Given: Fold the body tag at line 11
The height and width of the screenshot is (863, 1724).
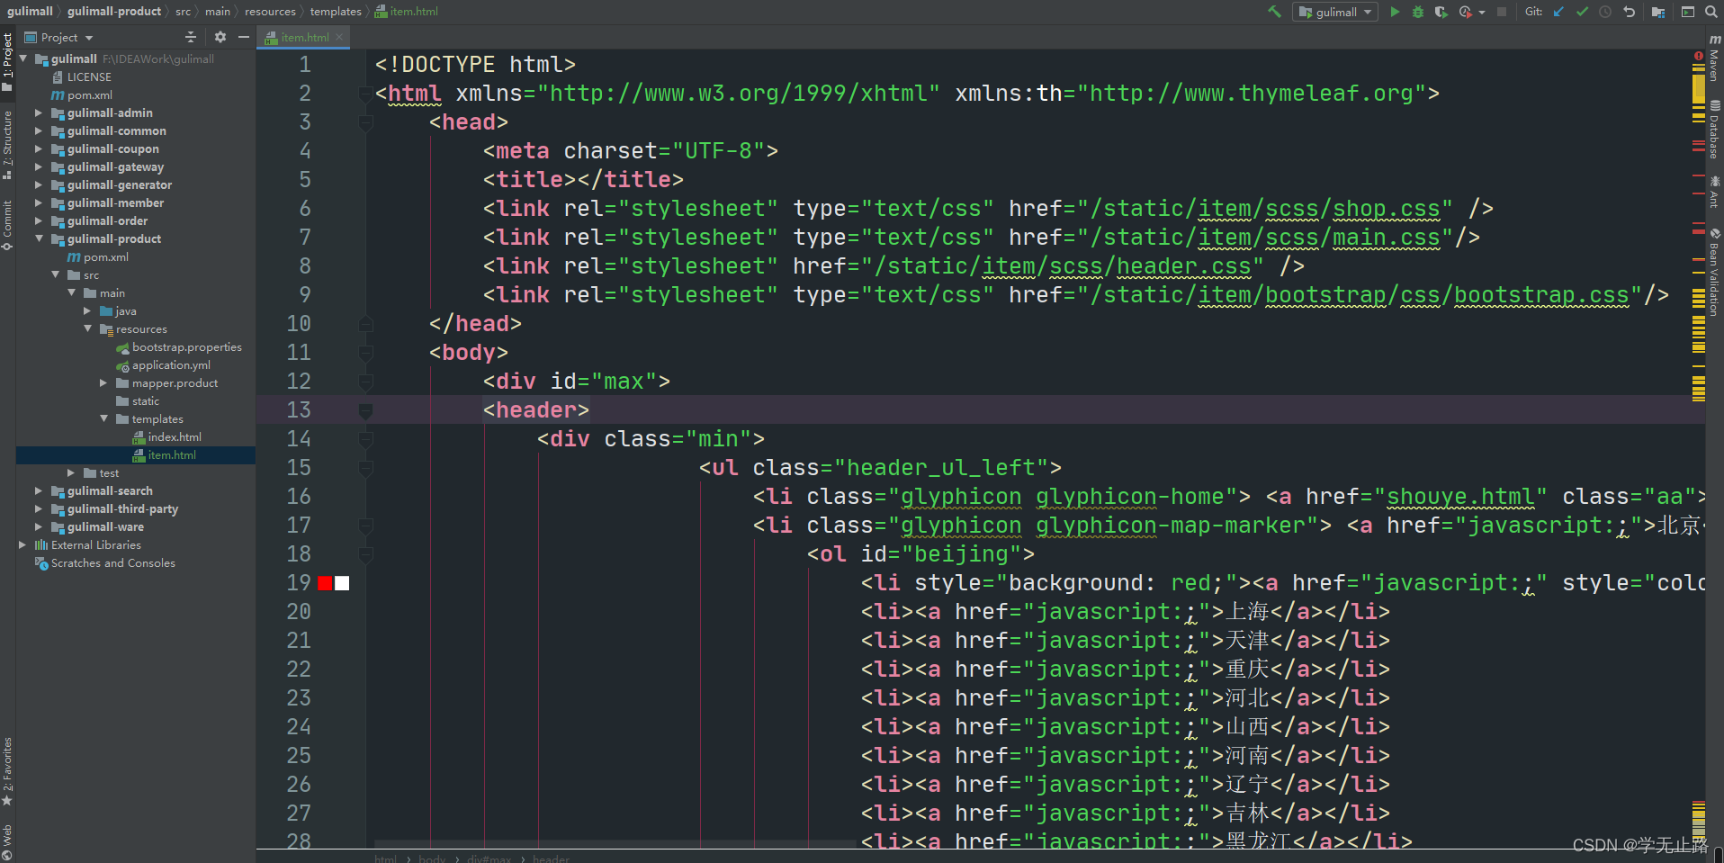Looking at the screenshot, I should click(x=365, y=353).
